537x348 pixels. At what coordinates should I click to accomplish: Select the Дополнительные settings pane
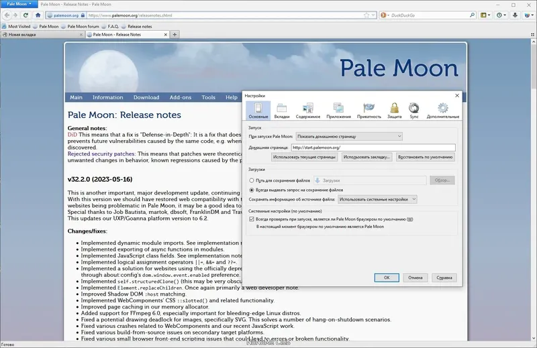(x=443, y=111)
